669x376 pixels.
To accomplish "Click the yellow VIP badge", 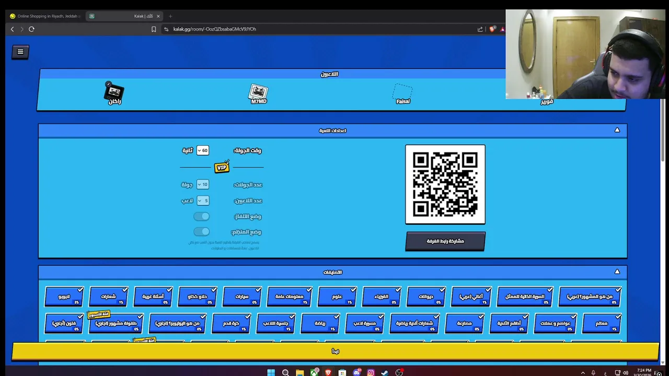I will coord(222,167).
